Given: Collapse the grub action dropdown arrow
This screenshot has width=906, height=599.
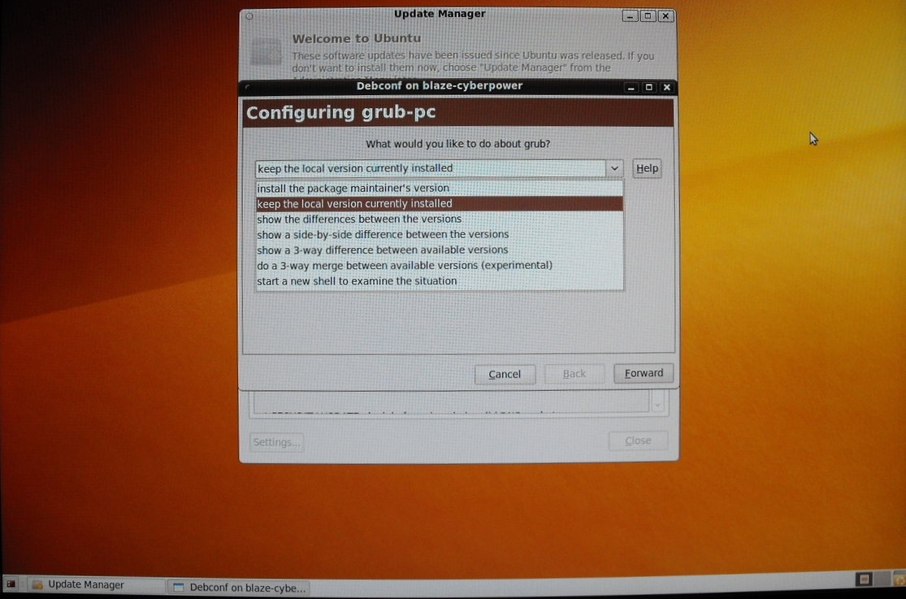Looking at the screenshot, I should [x=614, y=168].
